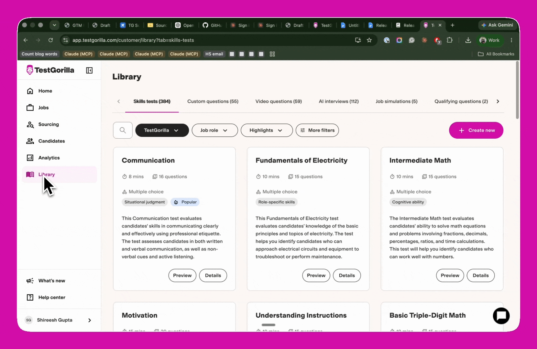Open the Understanding Instructions card title

[x=301, y=315]
